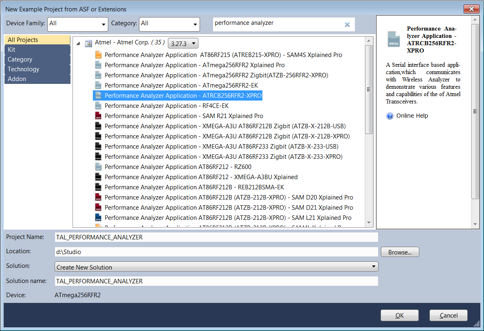The width and height of the screenshot is (484, 331).
Task: Click SAM icon beside SAM L21 Xplained Pro
Action: pyautogui.click(x=98, y=218)
